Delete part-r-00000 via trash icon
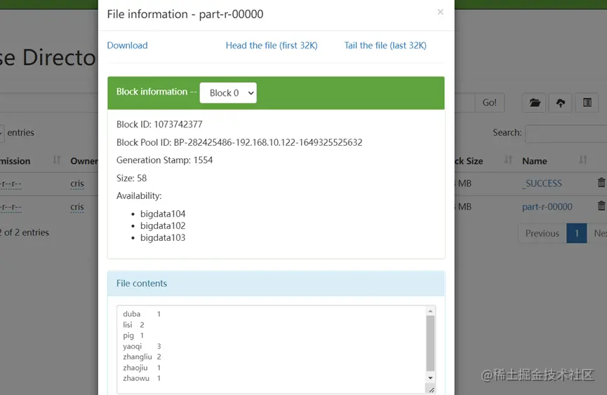Screen dimensions: 607x395 pyautogui.click(x=601, y=206)
